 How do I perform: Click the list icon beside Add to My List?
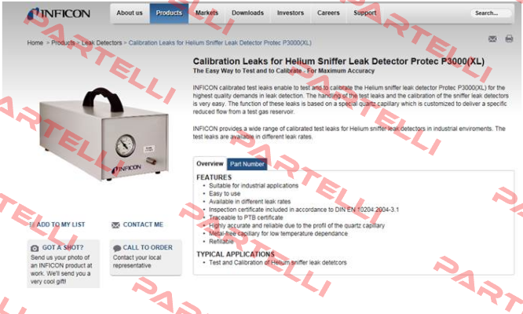point(32,225)
